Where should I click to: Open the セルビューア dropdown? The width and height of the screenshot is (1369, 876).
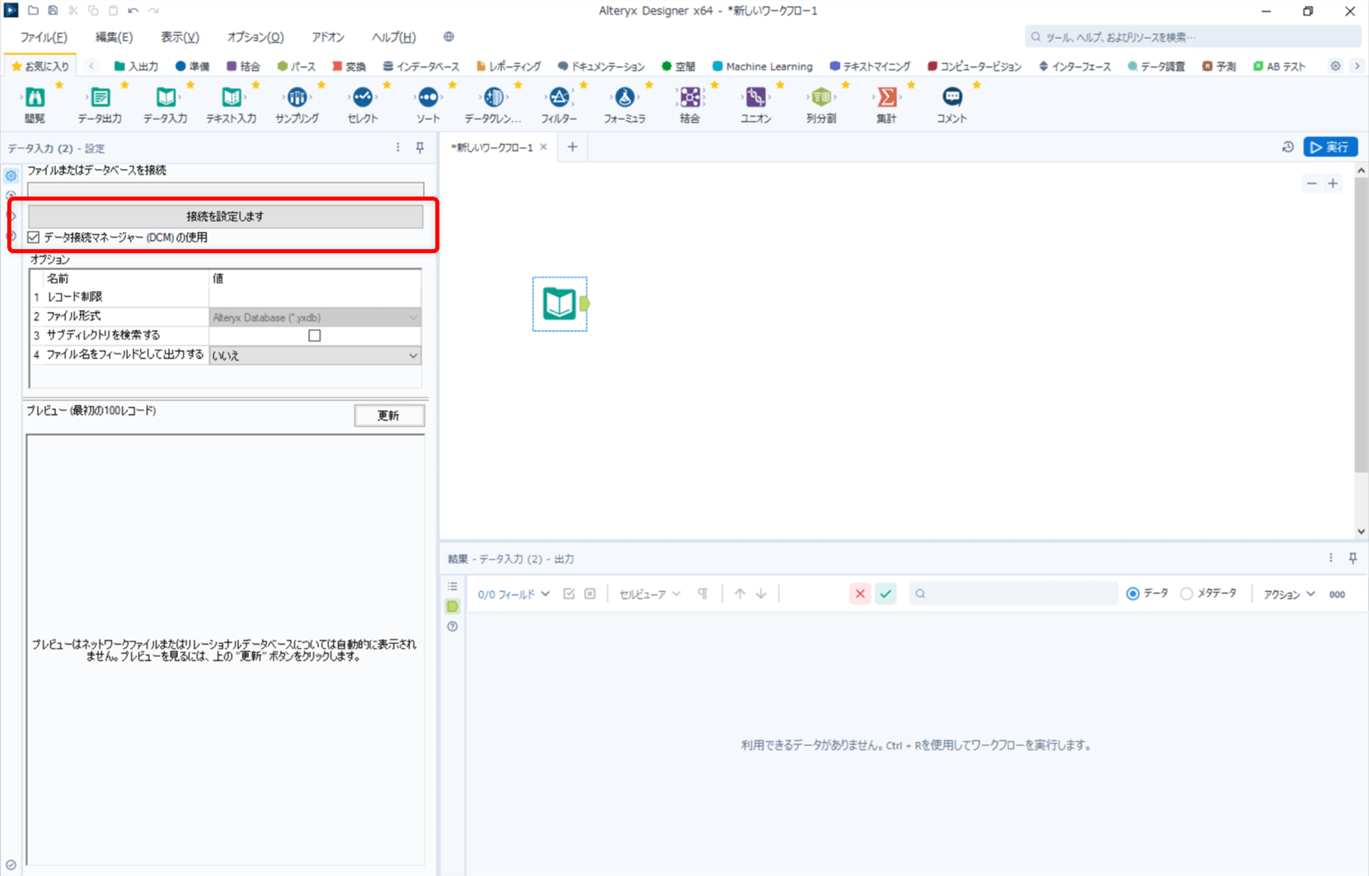click(650, 594)
